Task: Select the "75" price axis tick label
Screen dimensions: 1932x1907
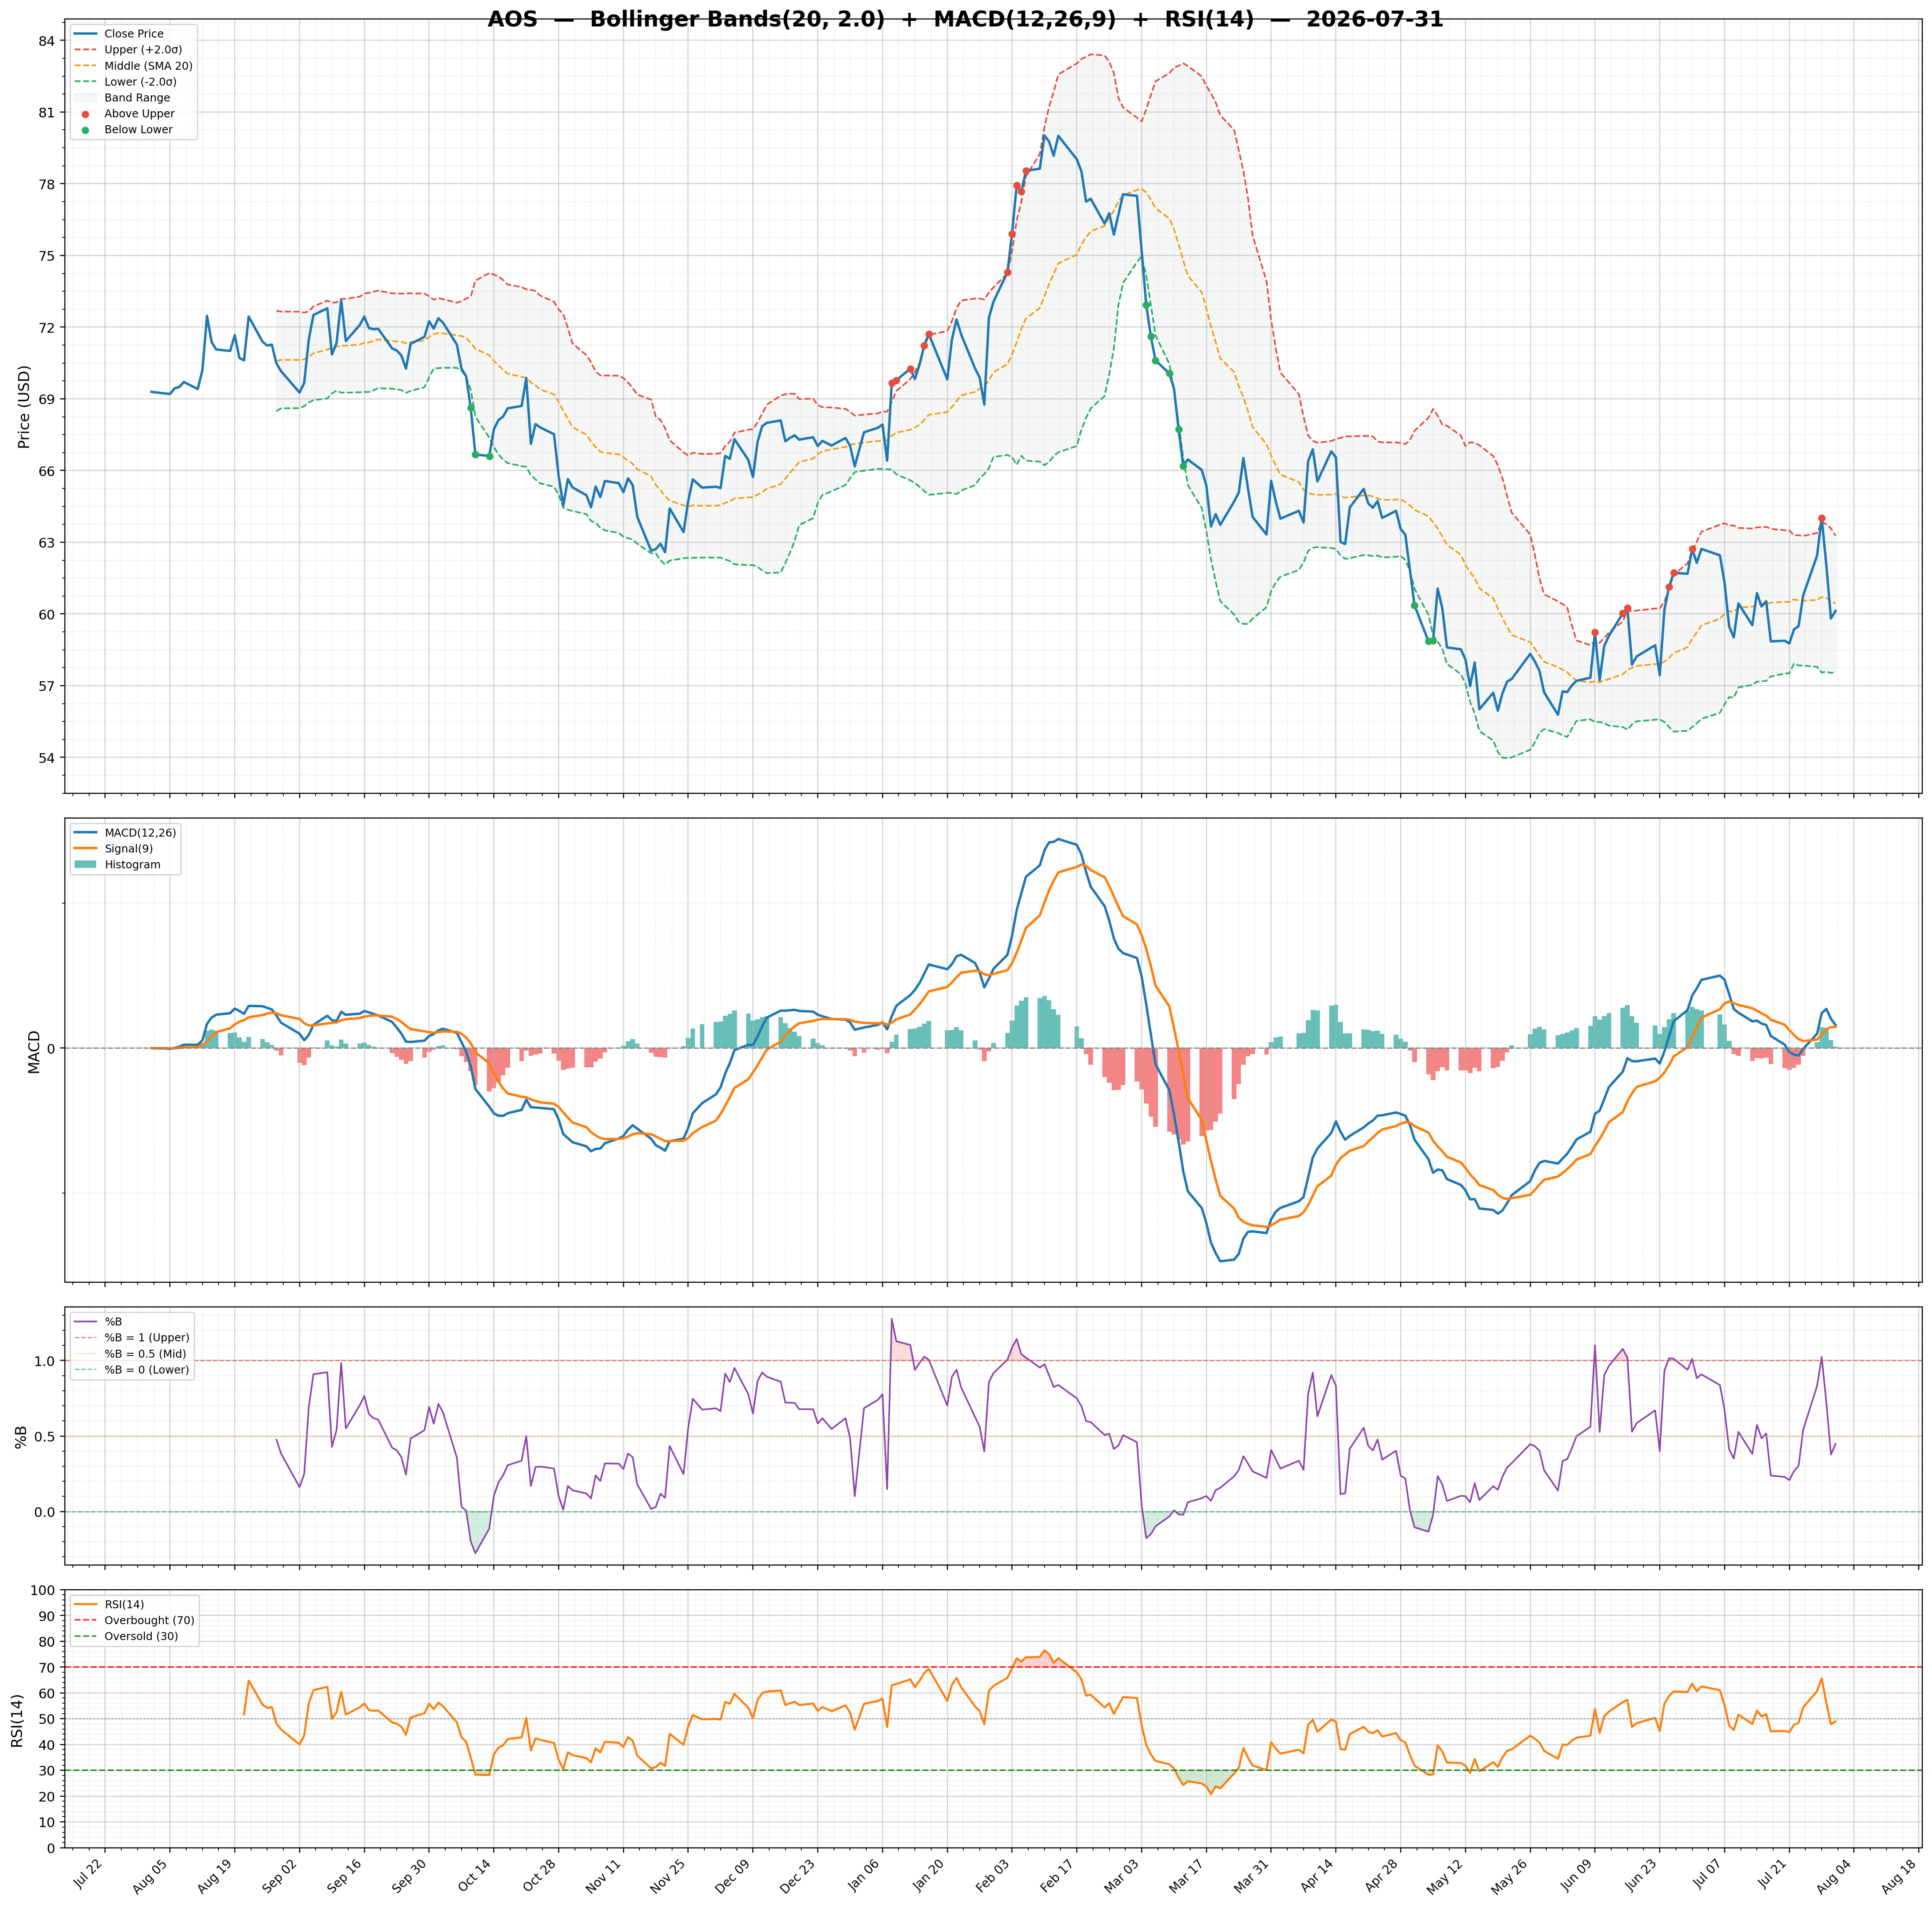Action: [48, 256]
